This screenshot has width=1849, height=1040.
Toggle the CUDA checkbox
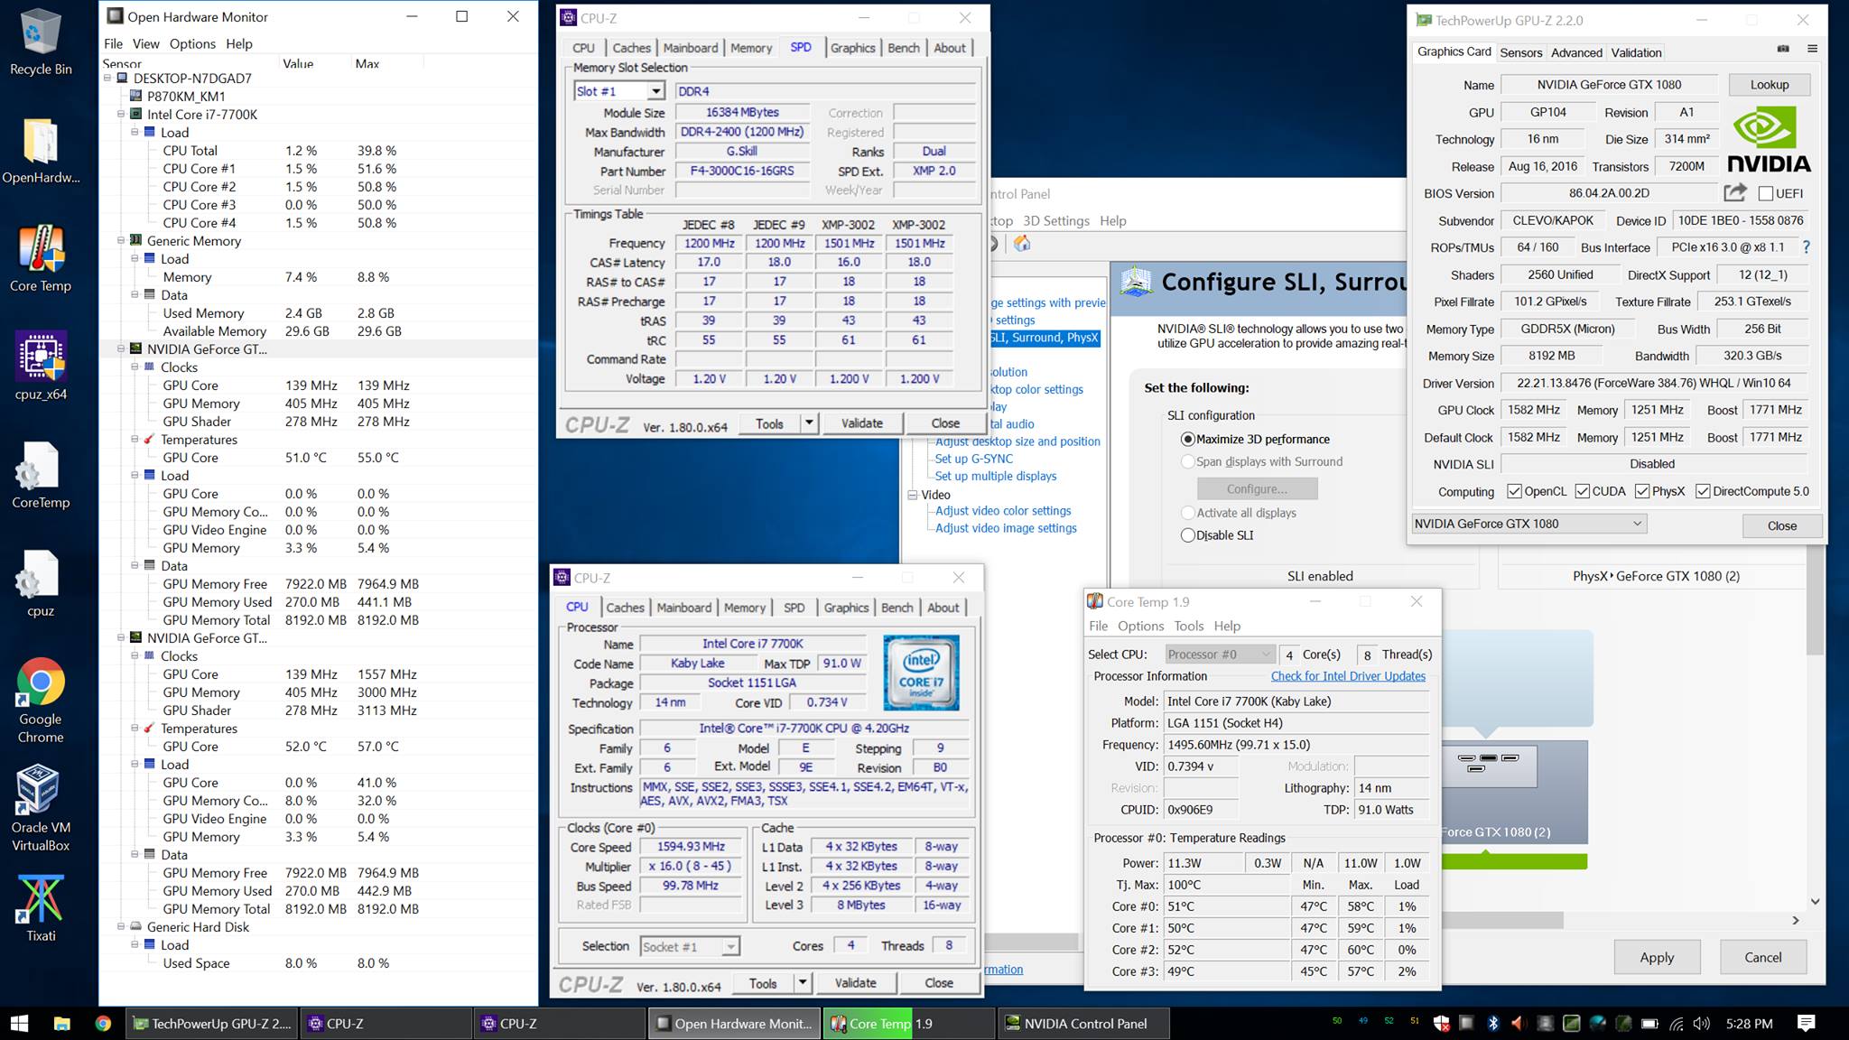click(1582, 491)
